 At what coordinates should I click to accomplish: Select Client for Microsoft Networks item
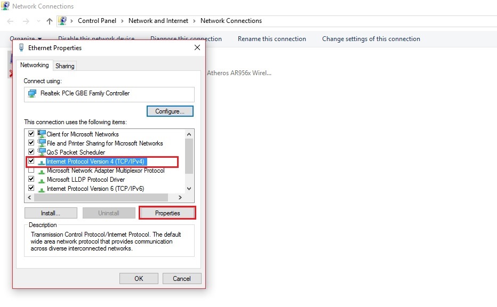(83, 134)
